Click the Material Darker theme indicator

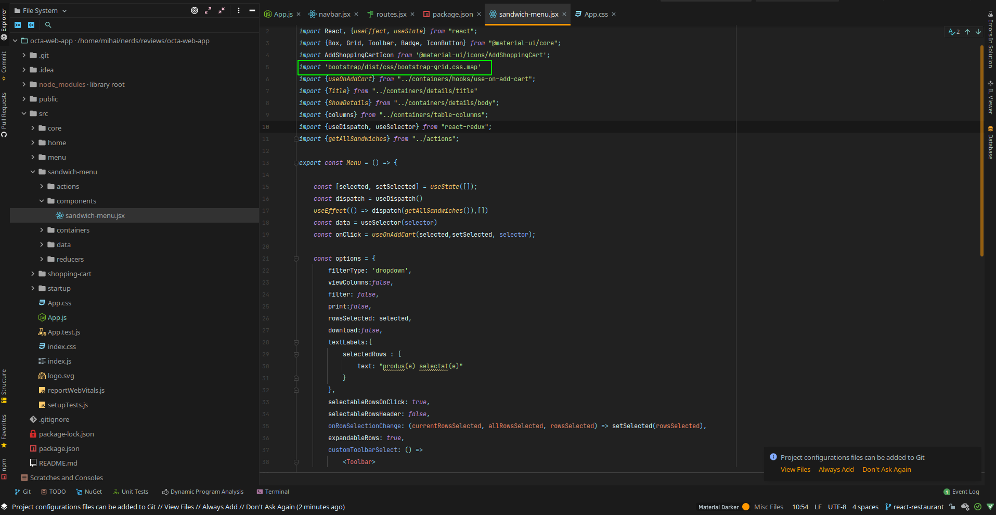[723, 507]
